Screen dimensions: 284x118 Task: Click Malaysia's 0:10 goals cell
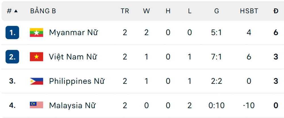coord(217,105)
